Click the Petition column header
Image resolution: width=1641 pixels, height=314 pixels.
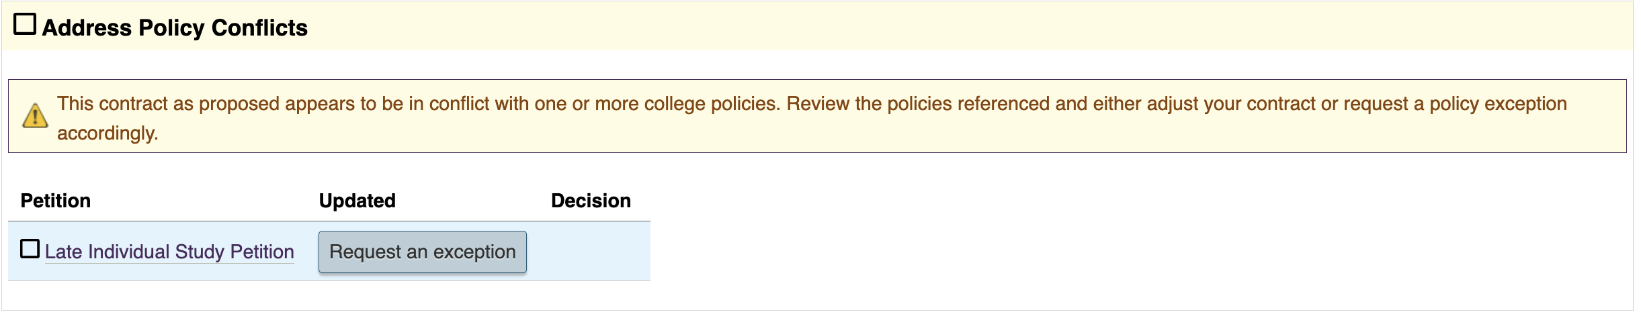click(56, 201)
